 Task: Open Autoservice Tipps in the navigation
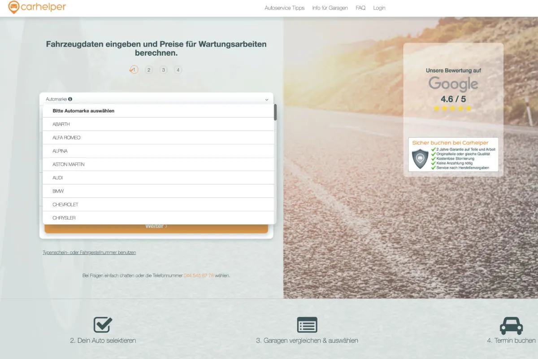tap(285, 8)
